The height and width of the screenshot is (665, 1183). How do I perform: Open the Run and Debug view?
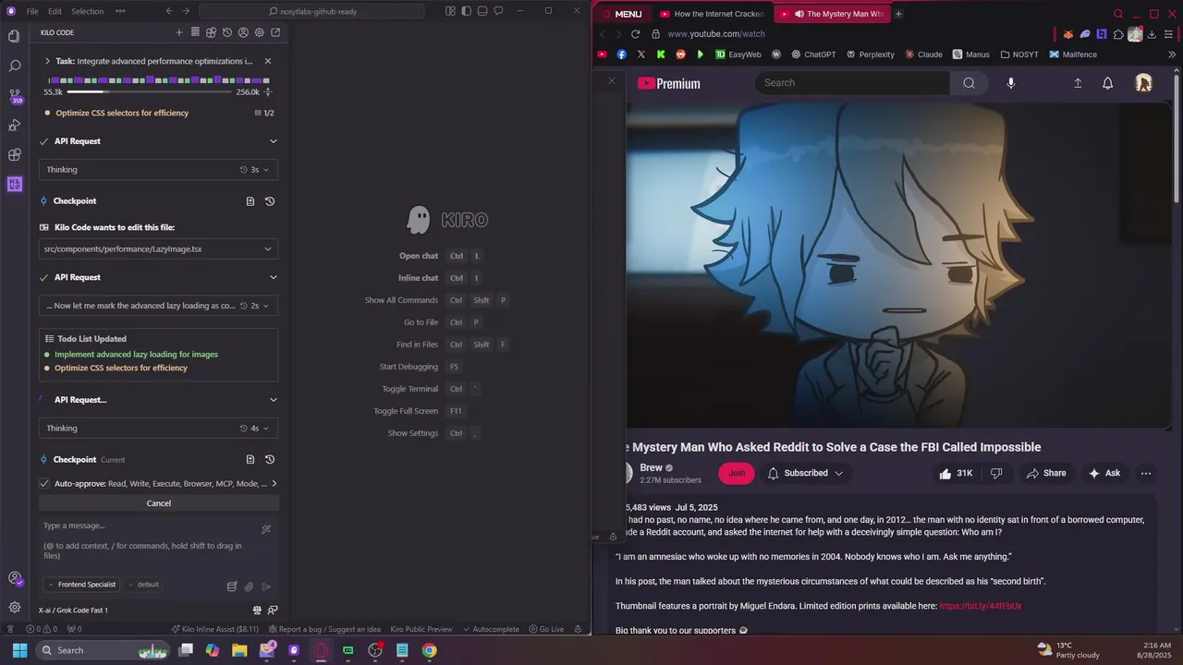pyautogui.click(x=14, y=125)
